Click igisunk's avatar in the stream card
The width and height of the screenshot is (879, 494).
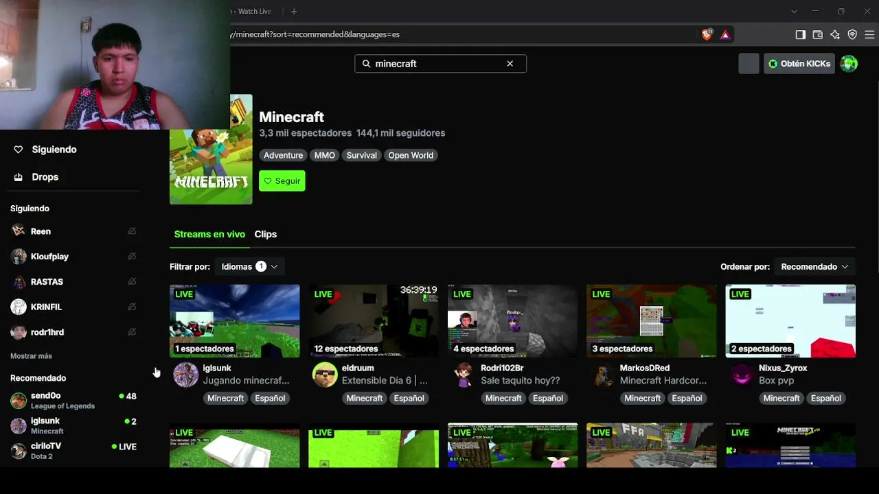[185, 375]
